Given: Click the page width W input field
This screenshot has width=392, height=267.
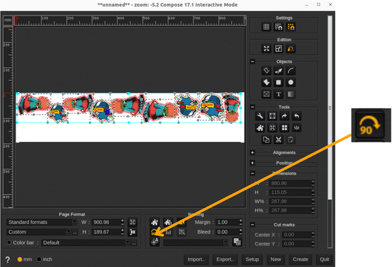Looking at the screenshot, I should click(106, 222).
